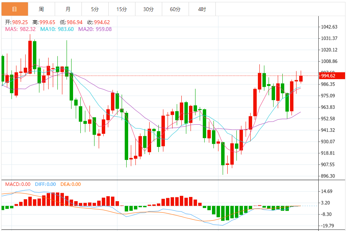347x231 pixels.
Task: Select the 日 daily chart tab
Action: click(x=15, y=9)
